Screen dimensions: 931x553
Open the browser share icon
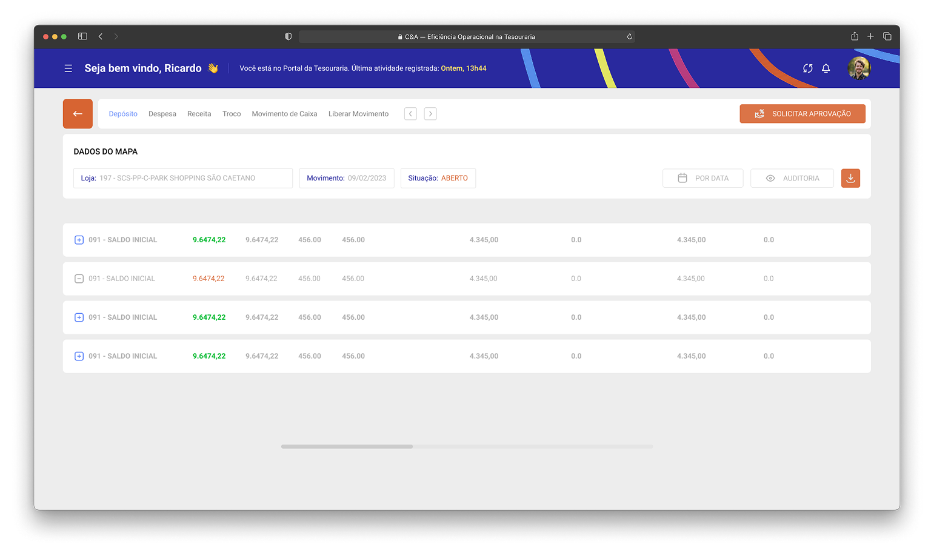click(855, 36)
